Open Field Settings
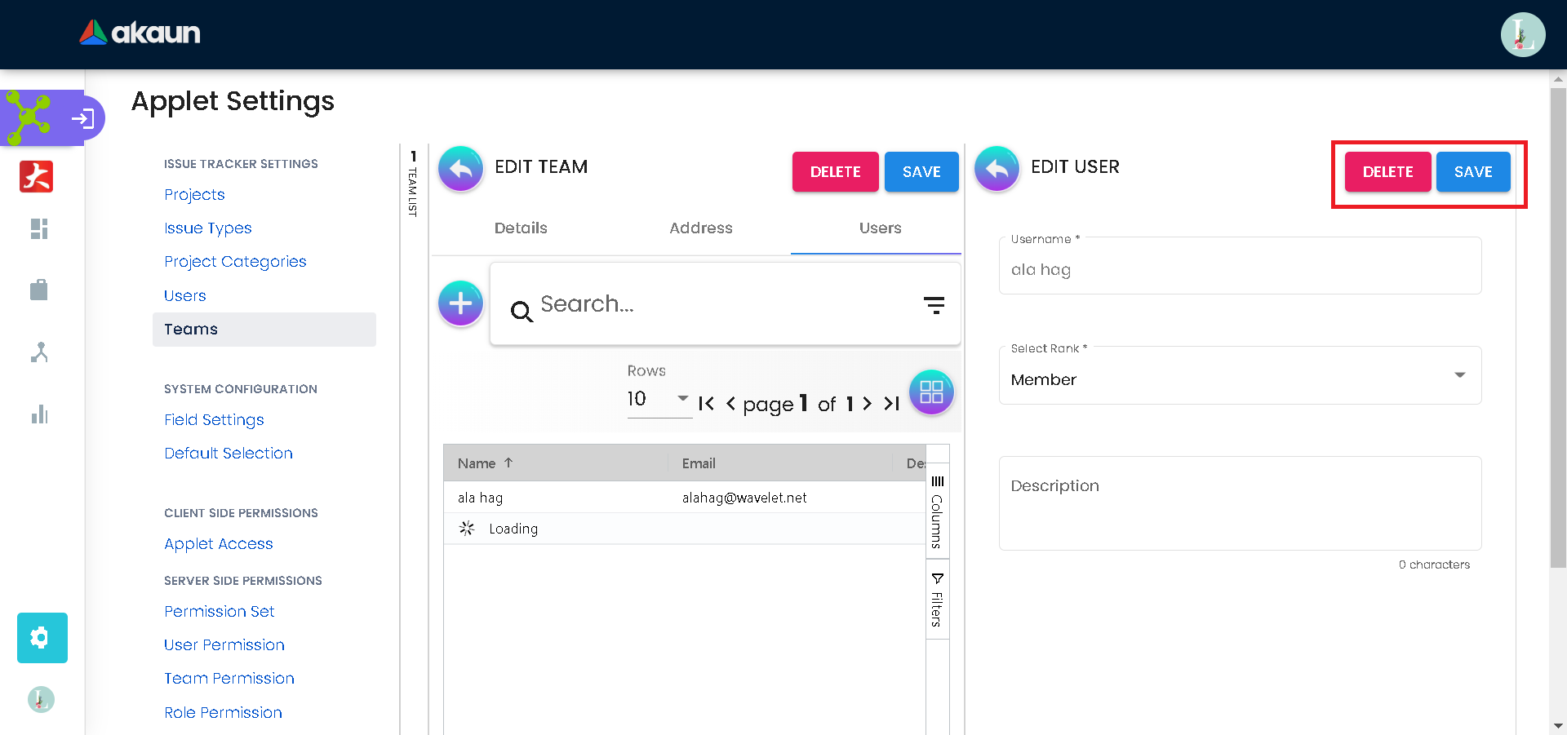The height and width of the screenshot is (735, 1567). tap(214, 420)
